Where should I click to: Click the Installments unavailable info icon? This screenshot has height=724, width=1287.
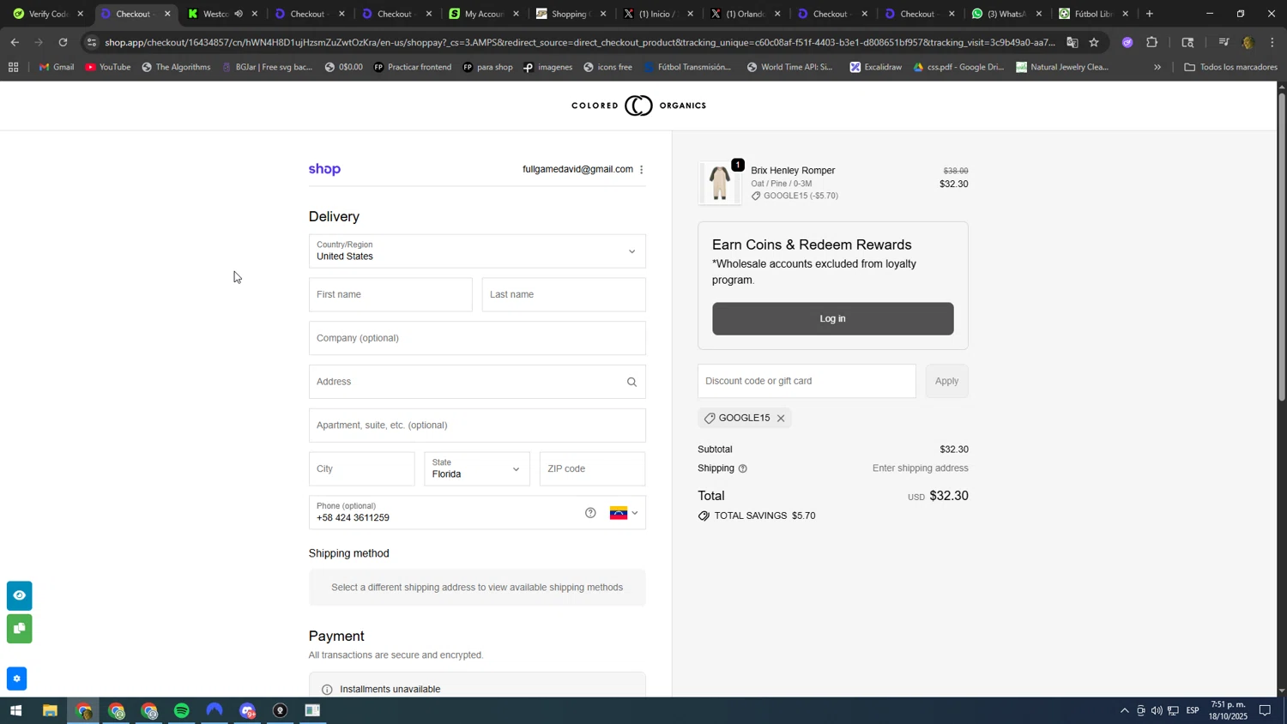[x=326, y=690]
